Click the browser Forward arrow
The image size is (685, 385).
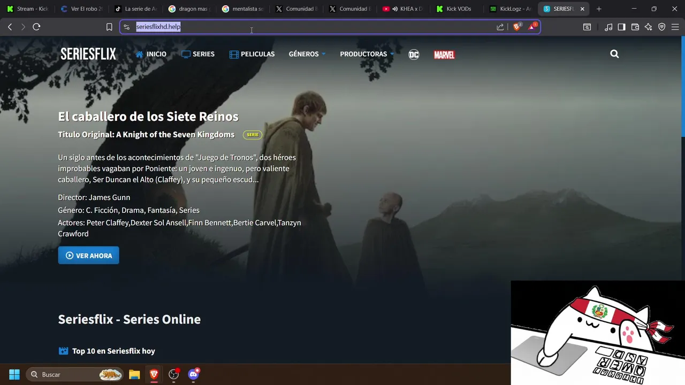point(23,27)
